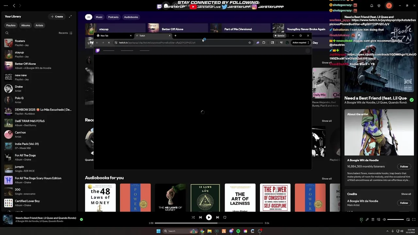This screenshot has width=418, height=235.
Task: Bookmark this page with the star icon
Action: [x=249, y=42]
